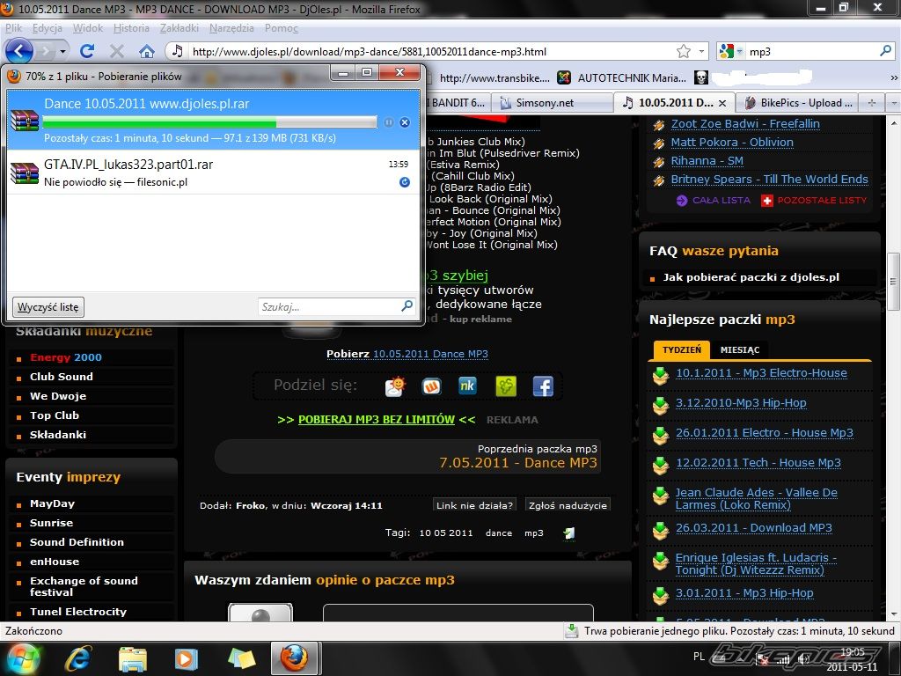Switch to the MIESIĄC ranking tab
The width and height of the screenshot is (901, 676).
739,349
